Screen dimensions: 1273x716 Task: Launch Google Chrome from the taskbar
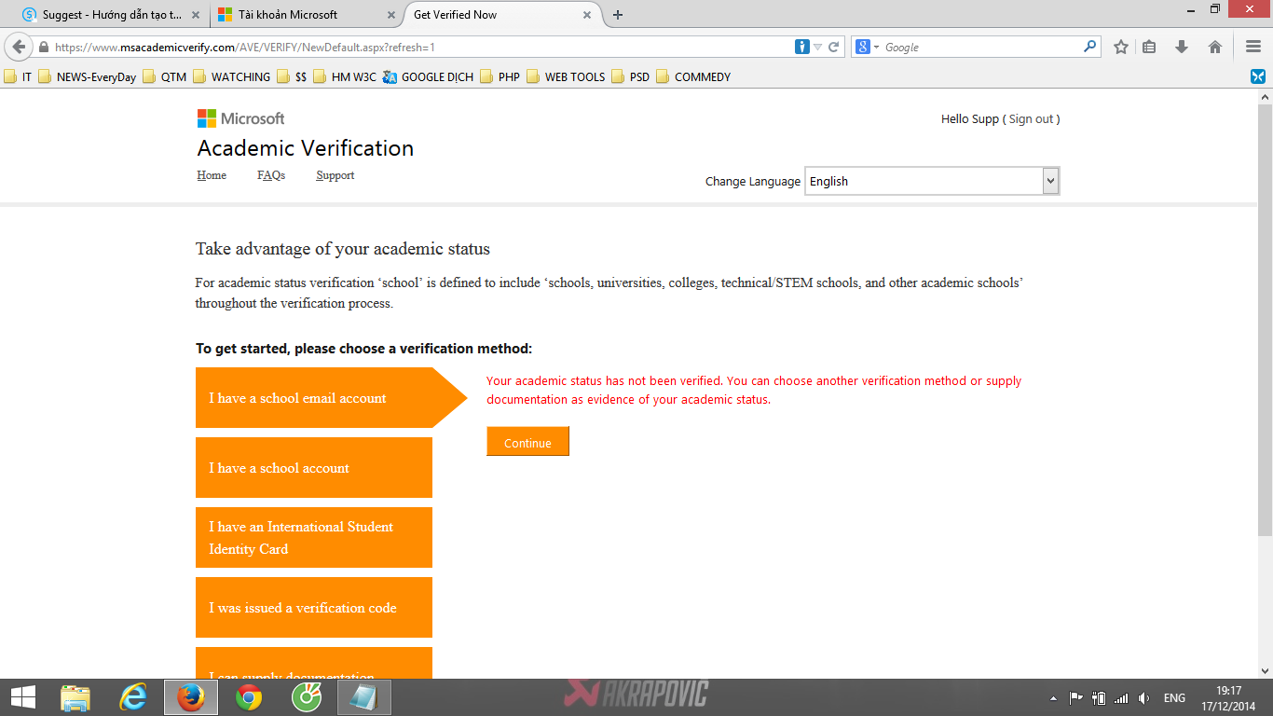pyautogui.click(x=249, y=697)
